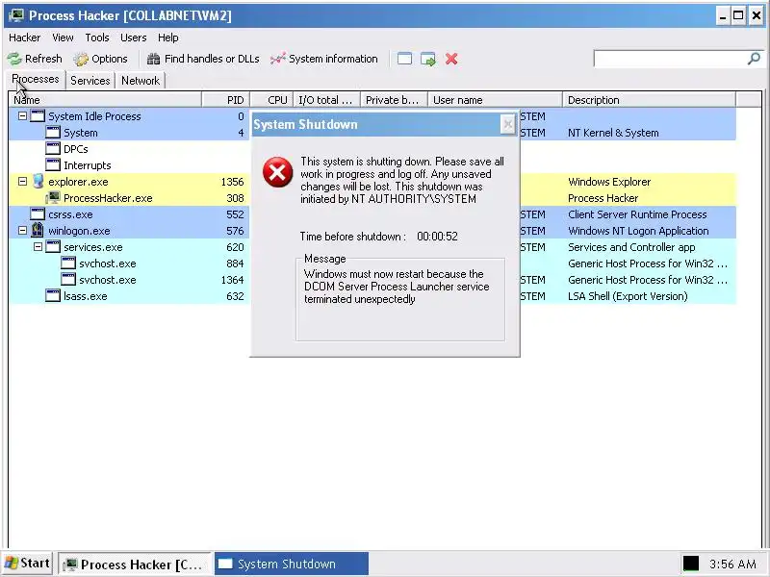Open the Users menu
The height and width of the screenshot is (577, 770).
[x=134, y=38]
